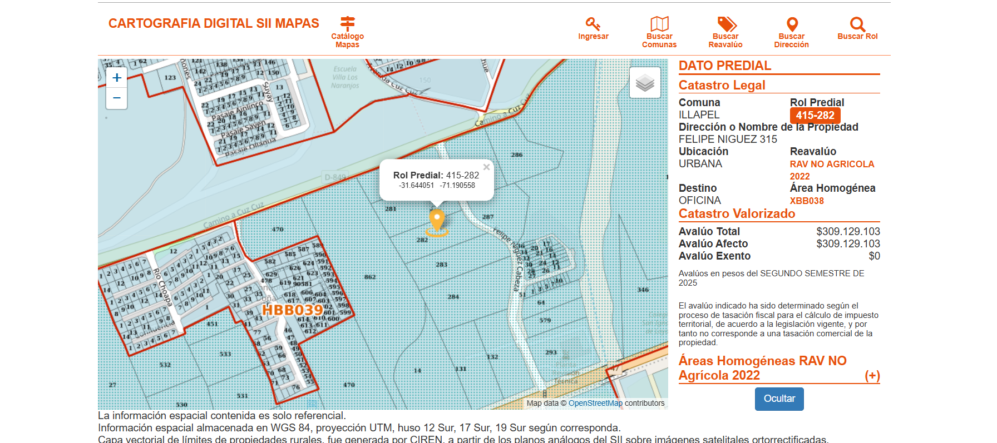Open the OpenStreetMap attribution link

595,403
